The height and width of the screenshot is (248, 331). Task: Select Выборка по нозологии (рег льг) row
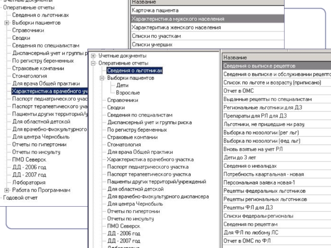(x=276, y=132)
